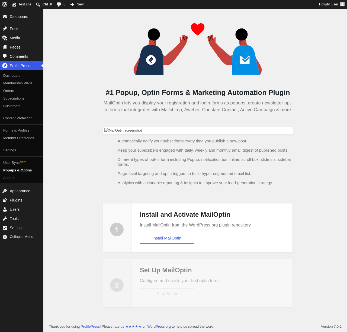Screen dimensions: 347x332
Task: Click the Posts pushpin icon
Action: tap(5, 29)
